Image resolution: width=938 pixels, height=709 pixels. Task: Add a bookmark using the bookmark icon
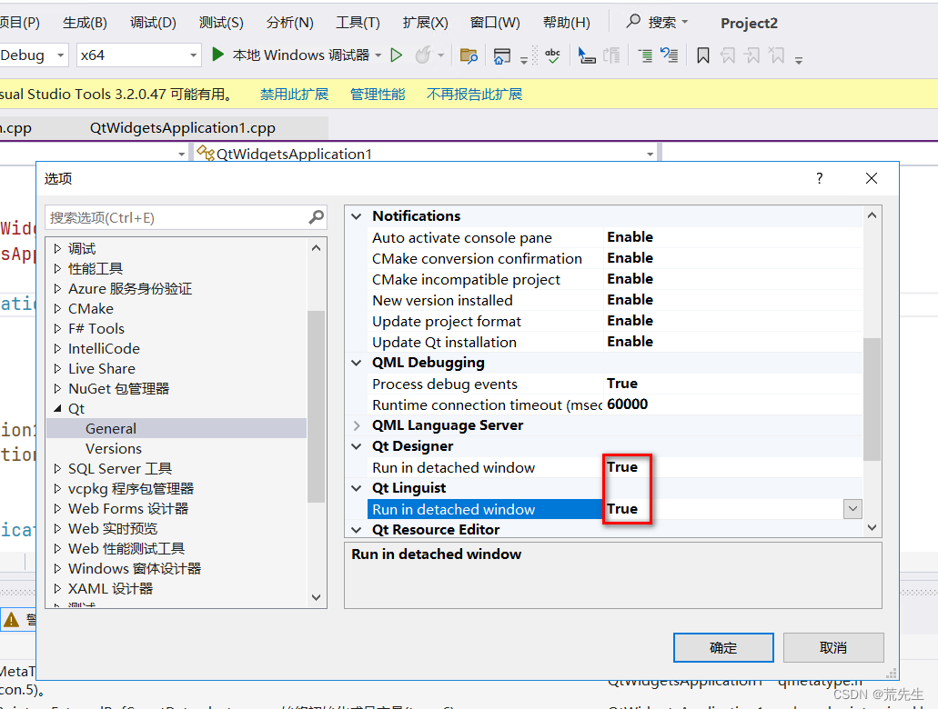[702, 55]
